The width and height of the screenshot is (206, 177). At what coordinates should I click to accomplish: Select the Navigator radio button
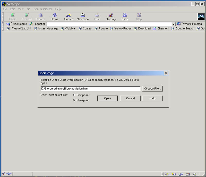tap(74, 100)
